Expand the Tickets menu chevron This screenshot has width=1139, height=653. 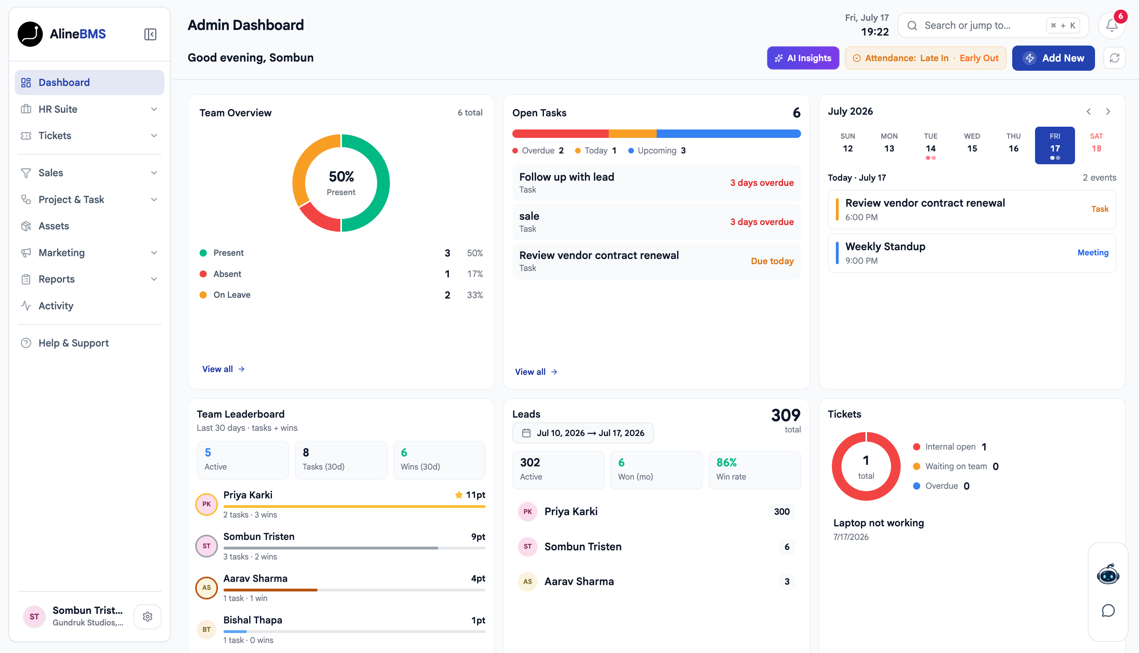coord(154,135)
